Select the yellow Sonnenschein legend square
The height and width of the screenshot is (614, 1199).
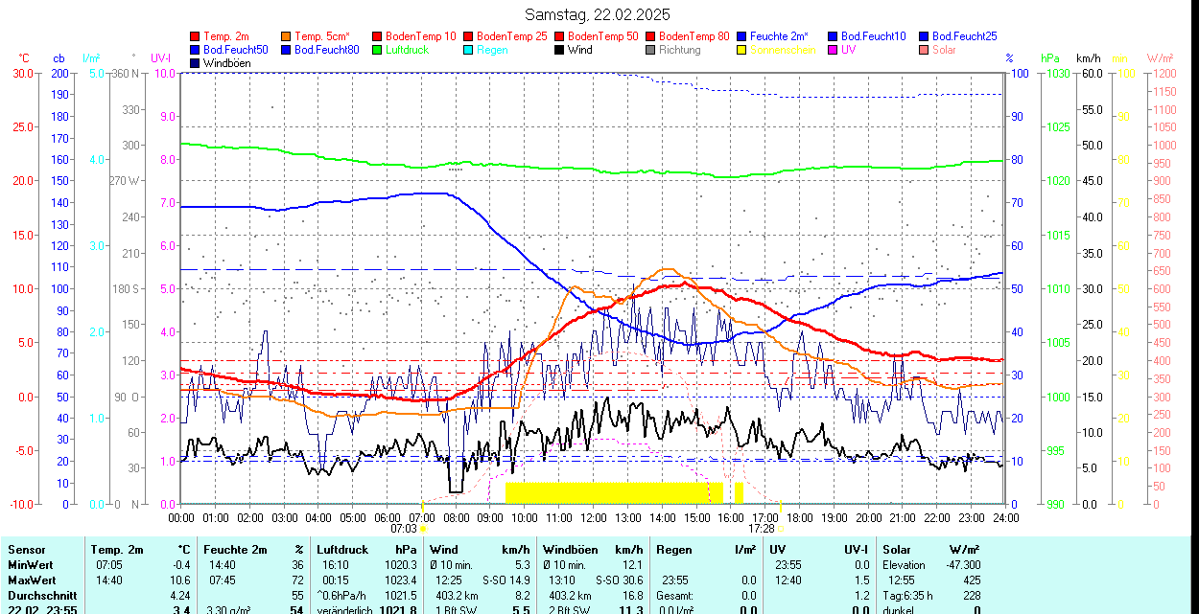tap(742, 50)
